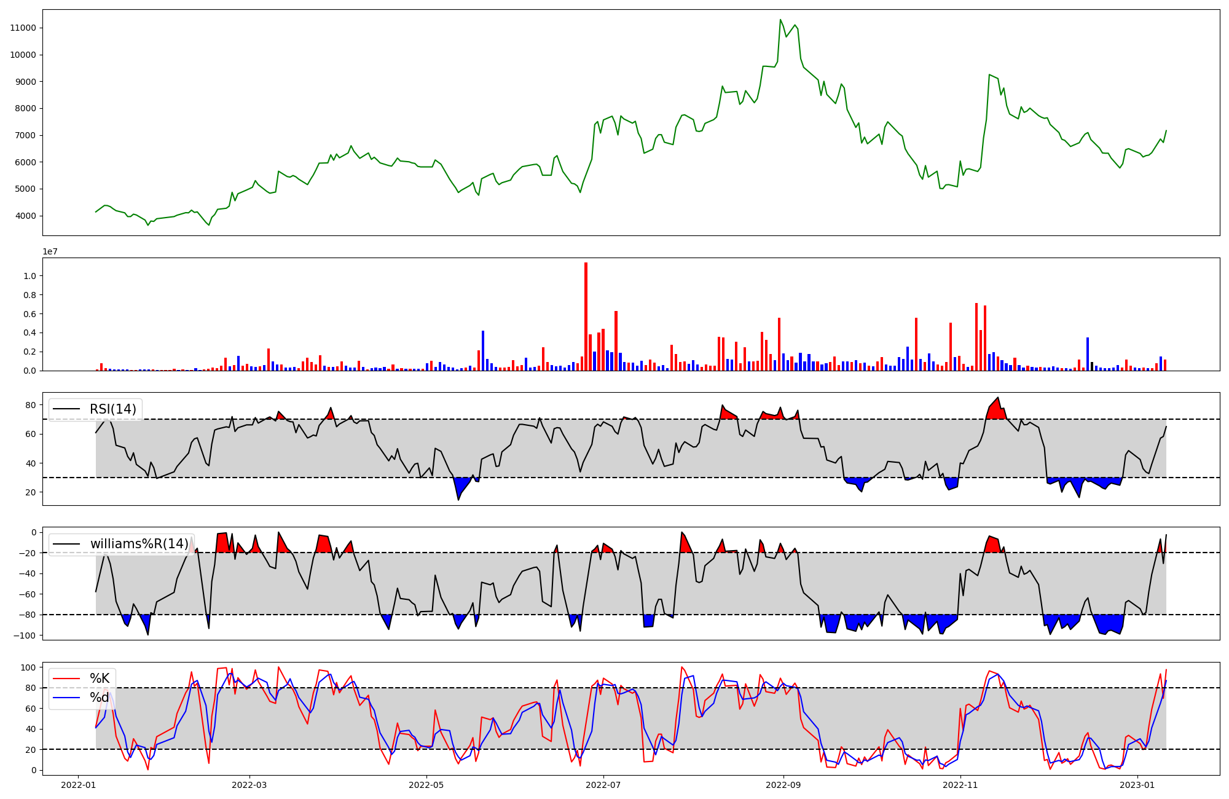Select the 2022-05 date tick label
Image resolution: width=1229 pixels, height=799 pixels.
pos(426,785)
